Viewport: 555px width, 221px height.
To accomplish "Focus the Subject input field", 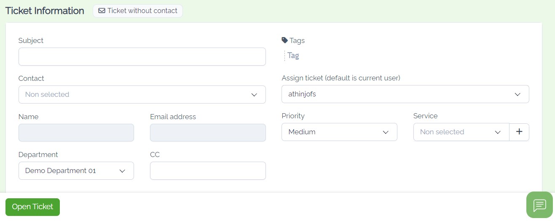I will (142, 56).
